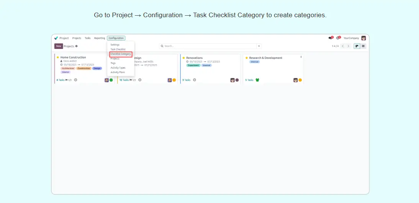The width and height of the screenshot is (419, 203).
Task: Click the three-dot menu on Research & Development card
Action: pyautogui.click(x=301, y=57)
